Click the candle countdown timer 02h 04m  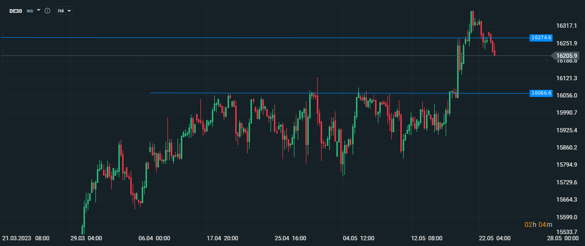[538, 225]
